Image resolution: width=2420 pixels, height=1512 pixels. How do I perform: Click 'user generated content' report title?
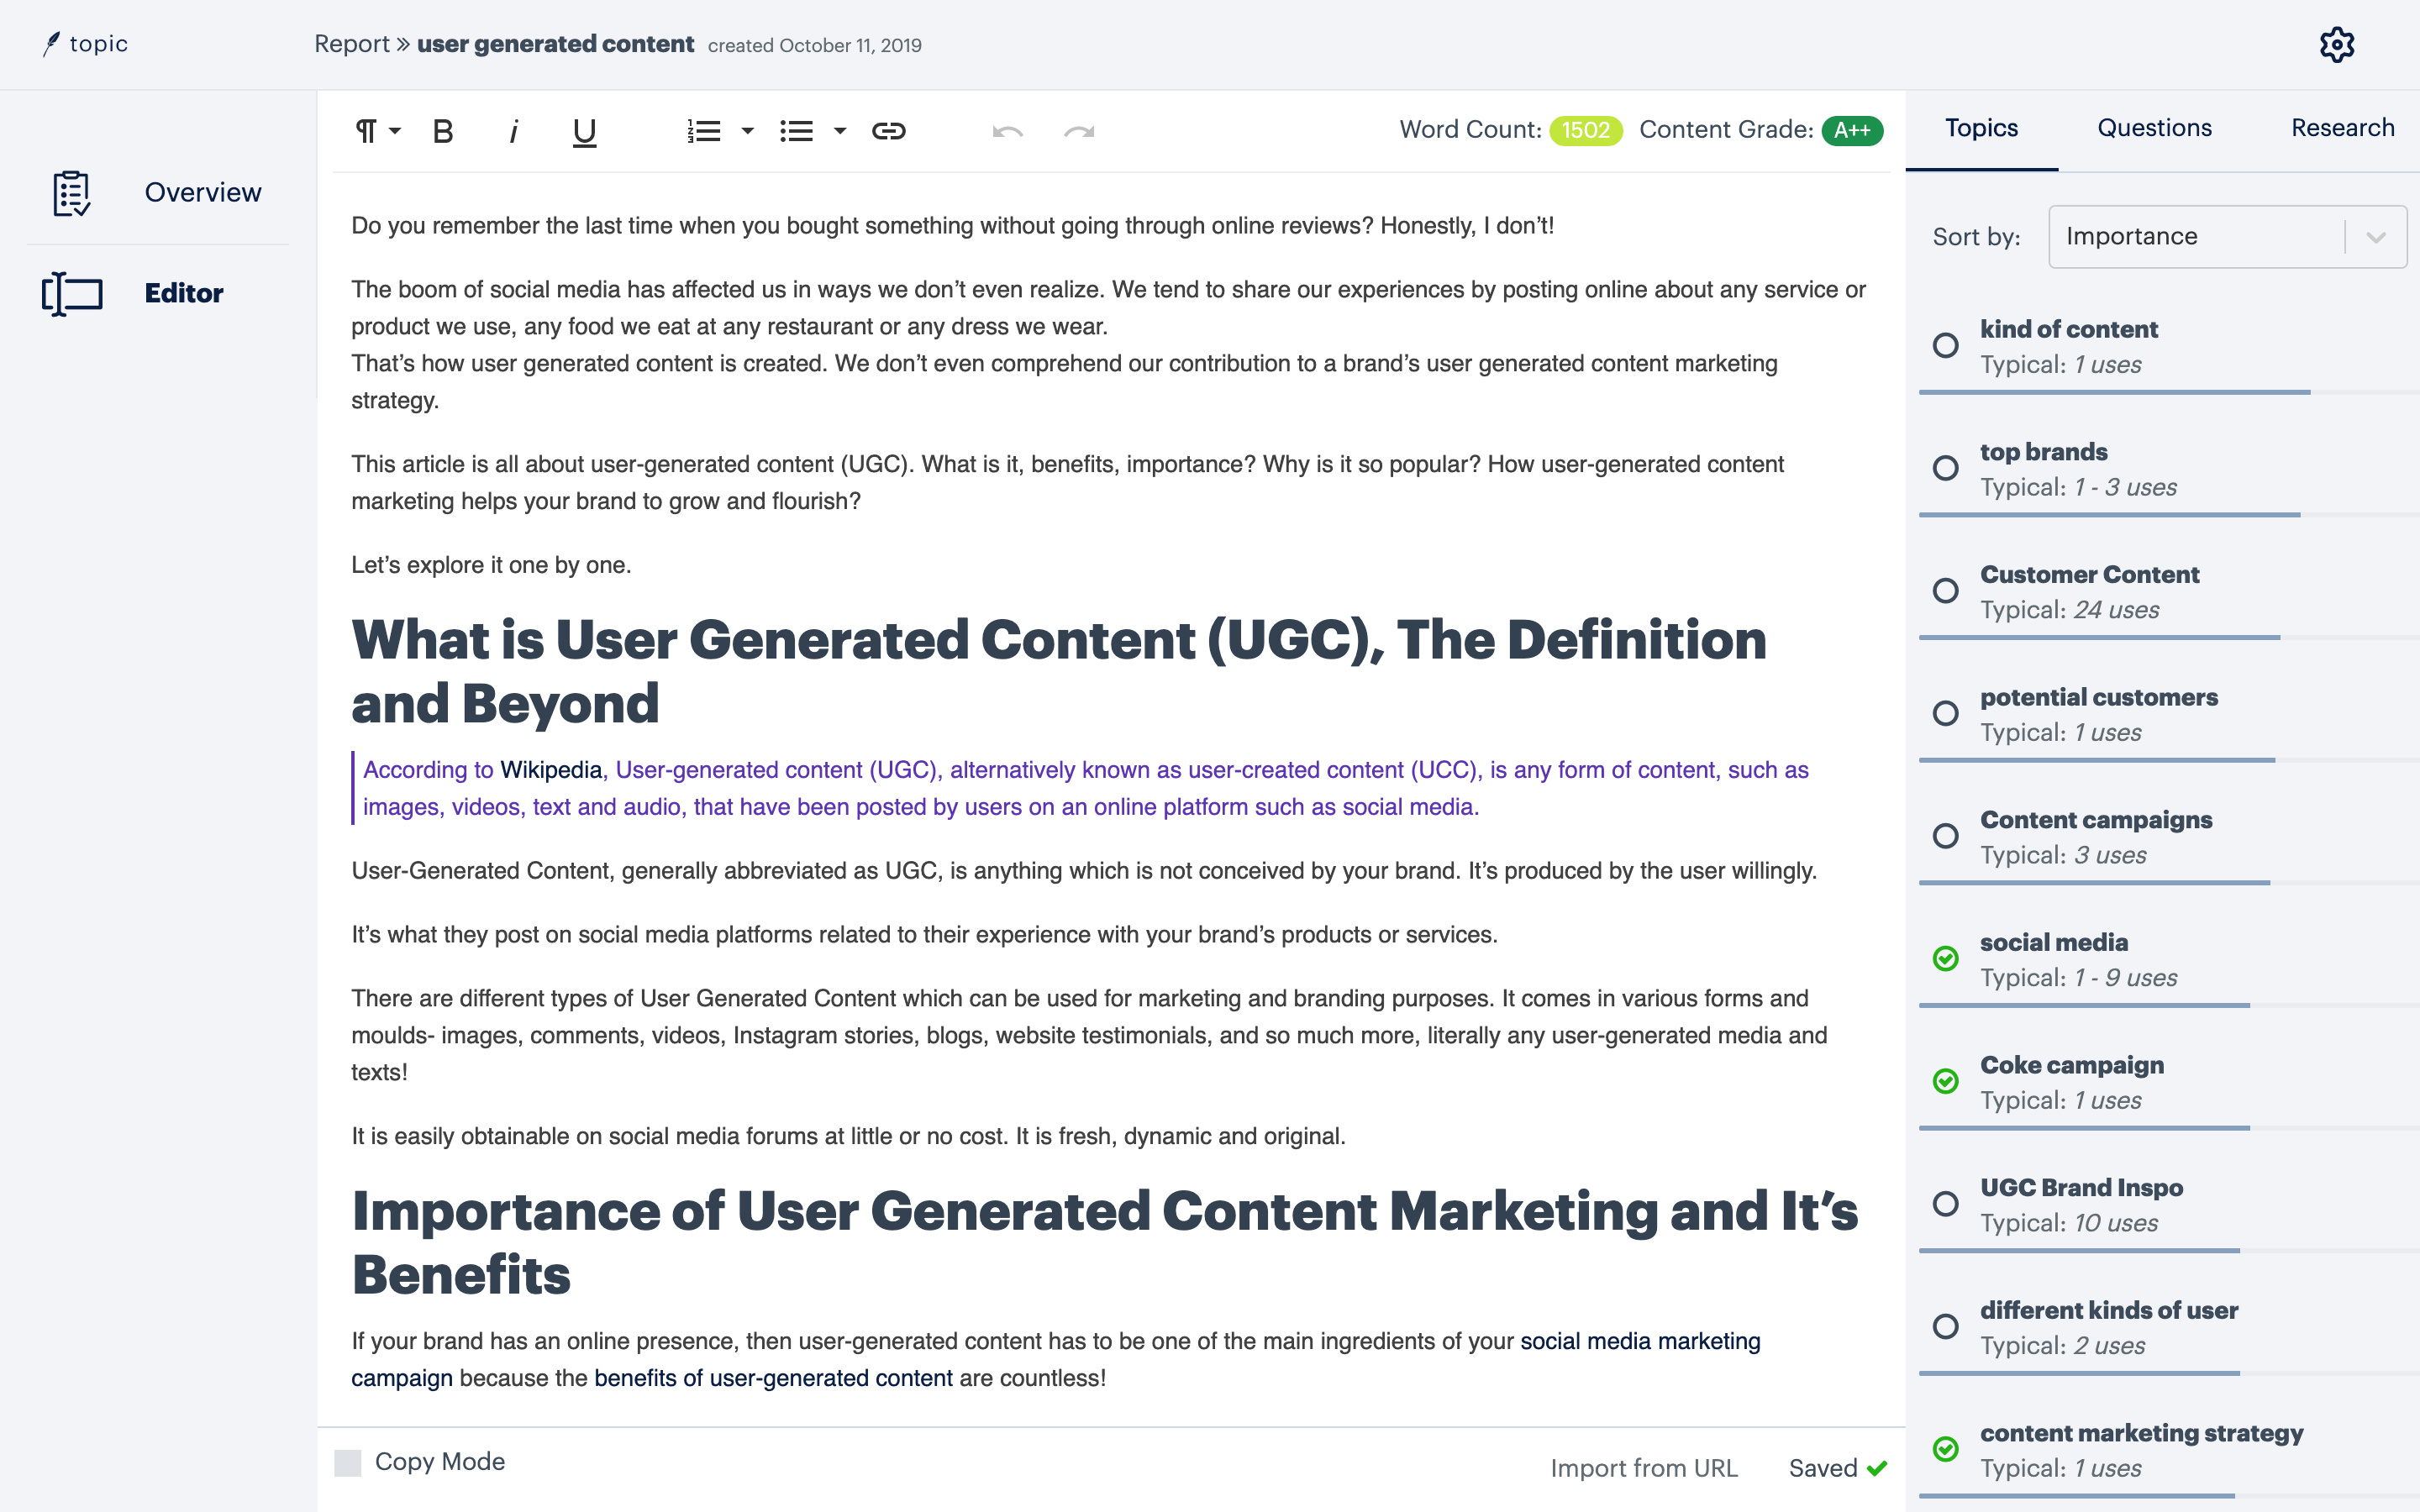pyautogui.click(x=555, y=44)
